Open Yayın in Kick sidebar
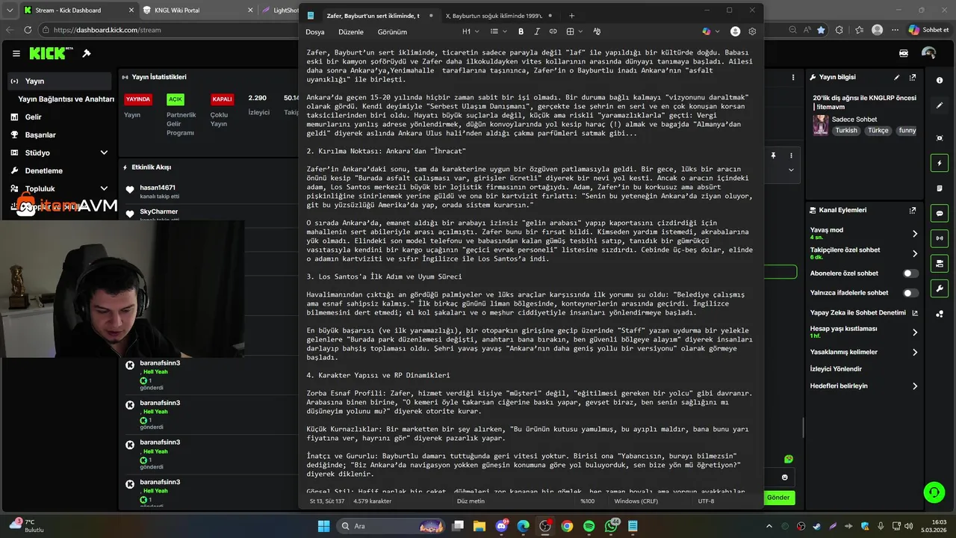The image size is (956, 538). click(x=60, y=81)
